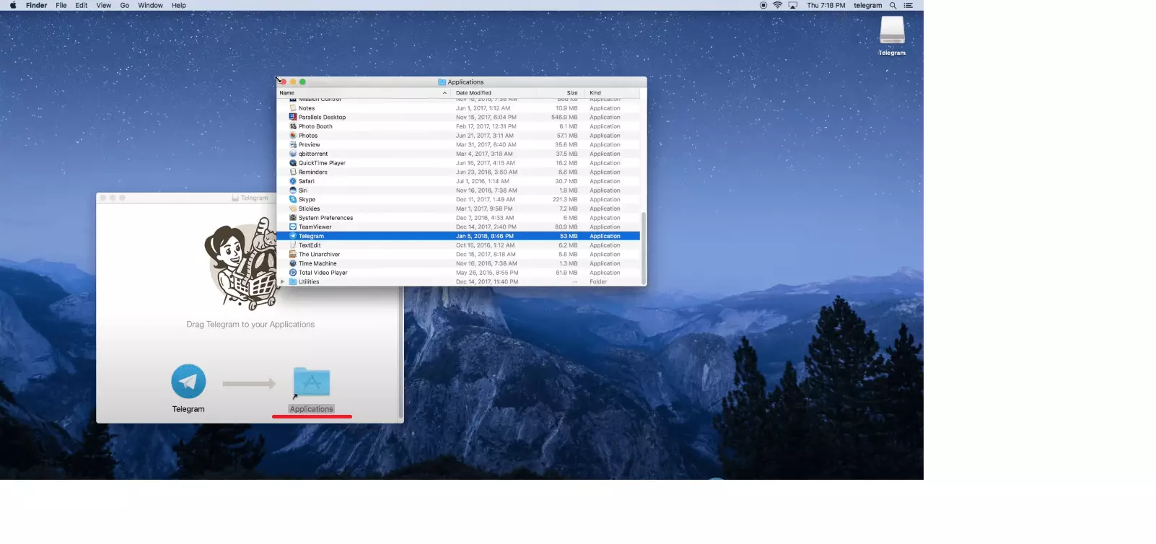Screen dimensions: 1156x544
Task: Click the TeamViewer app icon
Action: [293, 227]
